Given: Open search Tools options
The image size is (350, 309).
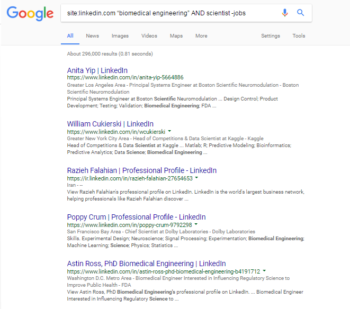Looking at the screenshot, I should (x=299, y=36).
